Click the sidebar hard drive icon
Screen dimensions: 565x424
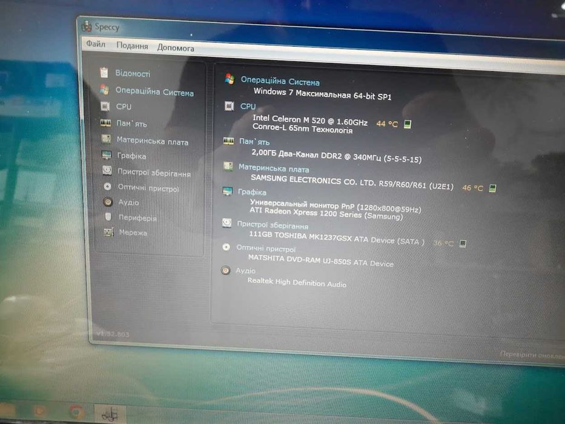(x=107, y=170)
